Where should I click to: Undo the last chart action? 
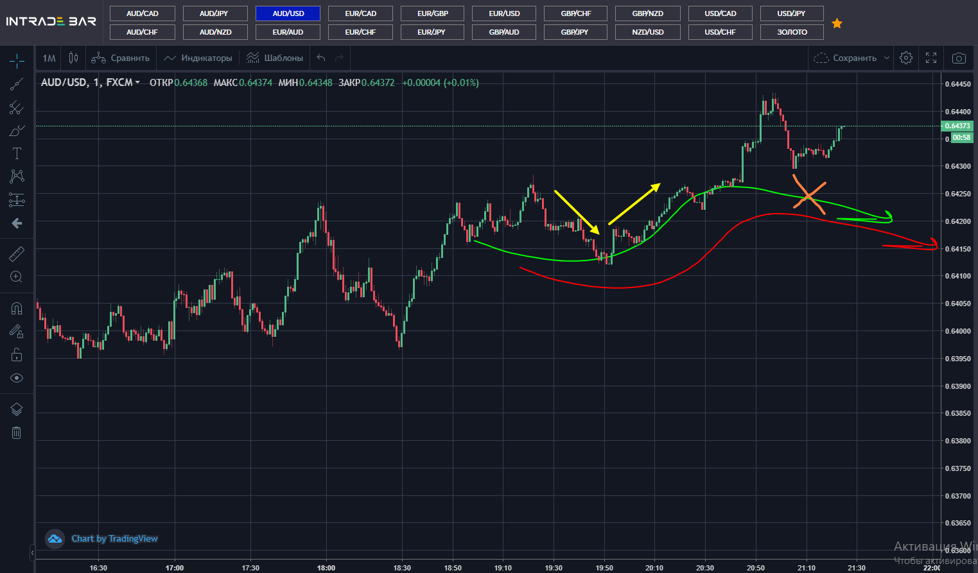321,58
